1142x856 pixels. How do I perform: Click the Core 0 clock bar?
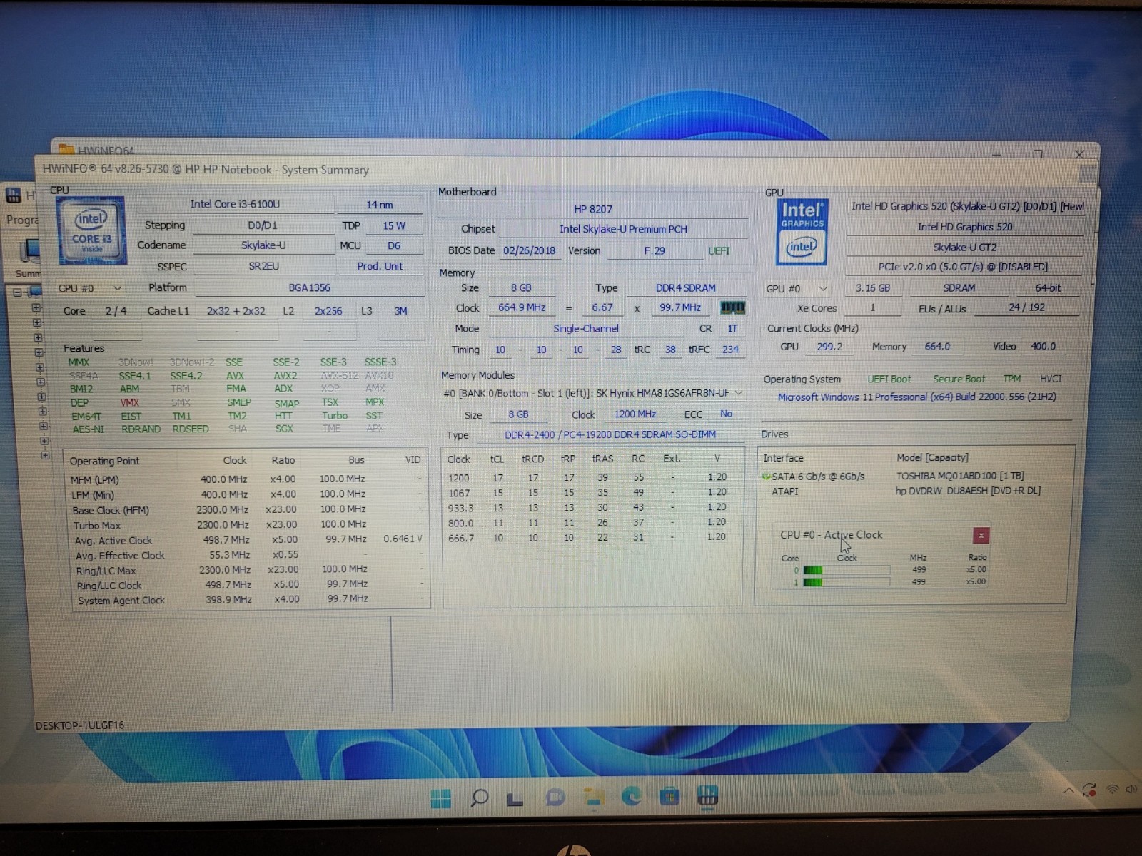tap(847, 570)
